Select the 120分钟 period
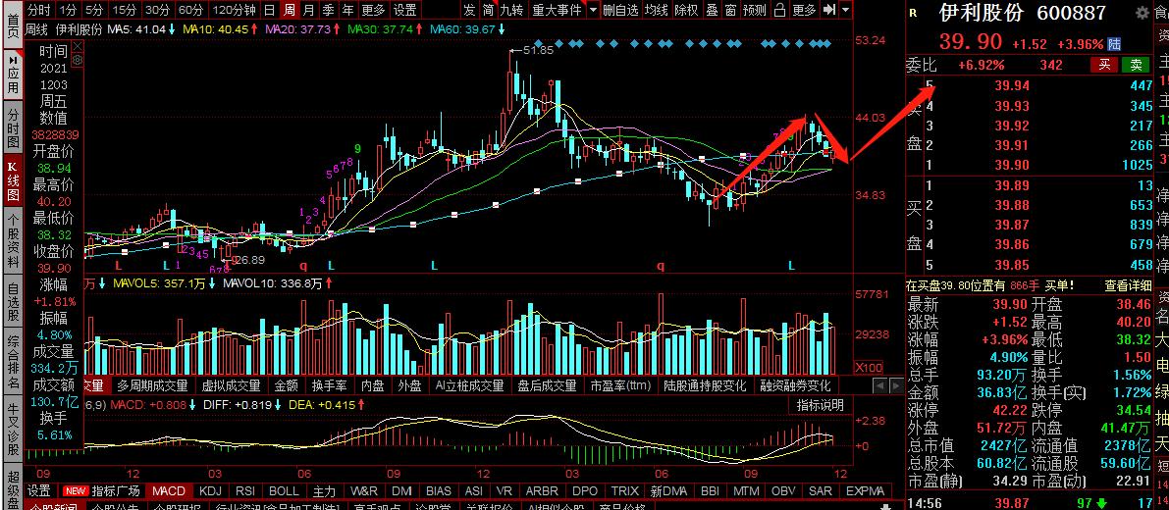 coord(234,10)
